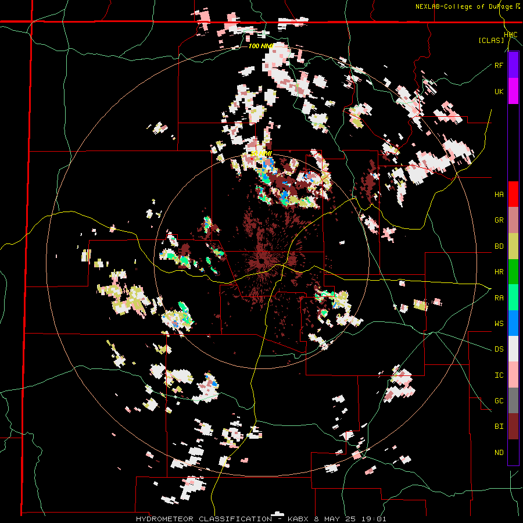Select the GC gray legend swatch
Screen dimensions: 523x523
pos(513,400)
